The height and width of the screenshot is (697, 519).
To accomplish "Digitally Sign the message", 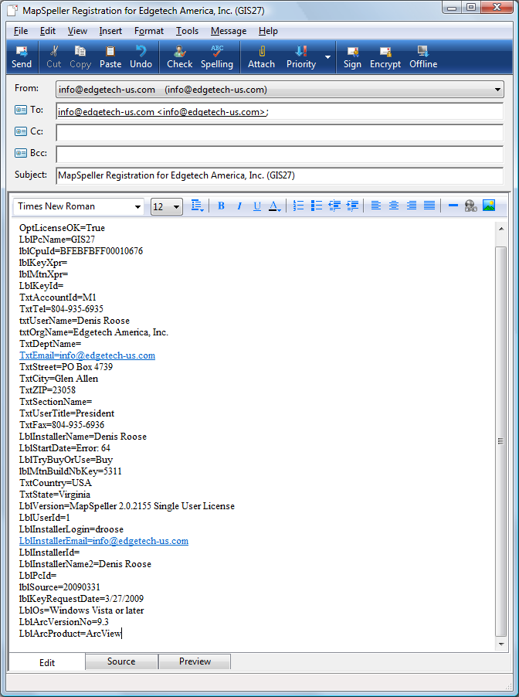I will tap(352, 57).
